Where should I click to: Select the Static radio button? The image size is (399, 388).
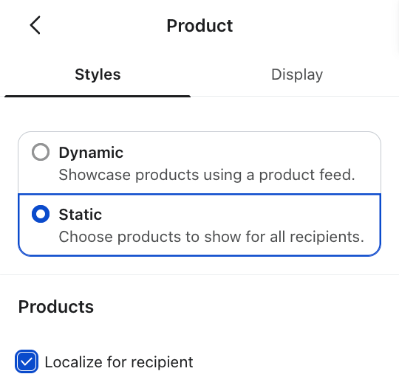[41, 214]
